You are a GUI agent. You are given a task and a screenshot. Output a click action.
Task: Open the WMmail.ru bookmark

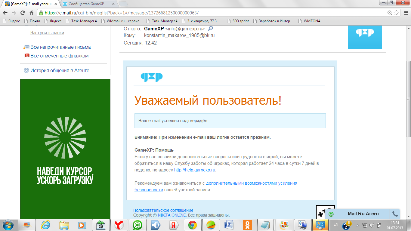[122, 21]
